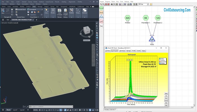Open the Surfaces menu in Civil 3D
197x112 pixels.
[x=41, y=2]
